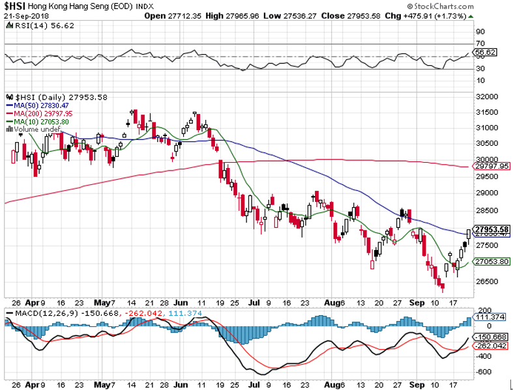Click the 27953.58 bold price tag
Screen dimensions: 513x390
491,229
